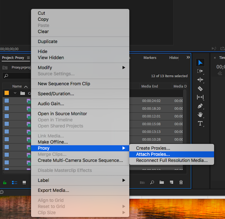The height and width of the screenshot is (219, 225).
Task: Select the Razor tool
Action: [200, 88]
